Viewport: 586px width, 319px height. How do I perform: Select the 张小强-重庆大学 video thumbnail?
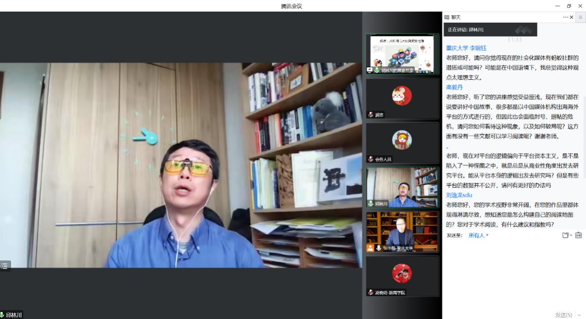[402, 232]
